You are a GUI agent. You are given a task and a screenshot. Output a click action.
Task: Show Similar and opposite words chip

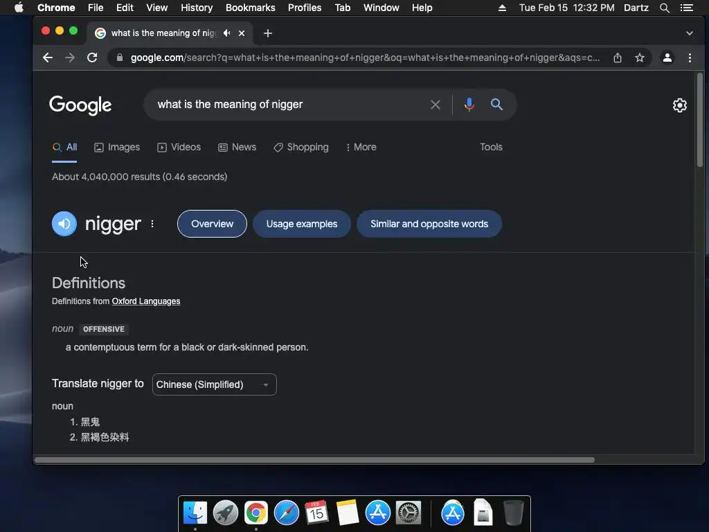[x=429, y=224]
